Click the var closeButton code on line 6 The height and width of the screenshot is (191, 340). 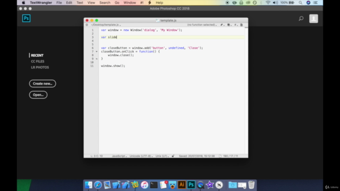(152, 48)
